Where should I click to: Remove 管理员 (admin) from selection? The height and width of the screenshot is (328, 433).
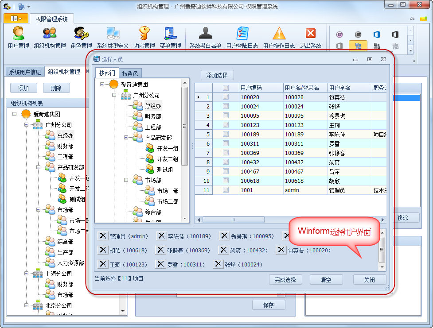coord(103,236)
